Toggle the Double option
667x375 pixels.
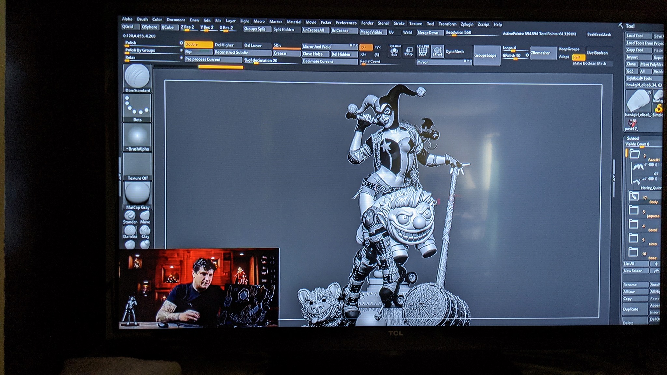(x=198, y=44)
